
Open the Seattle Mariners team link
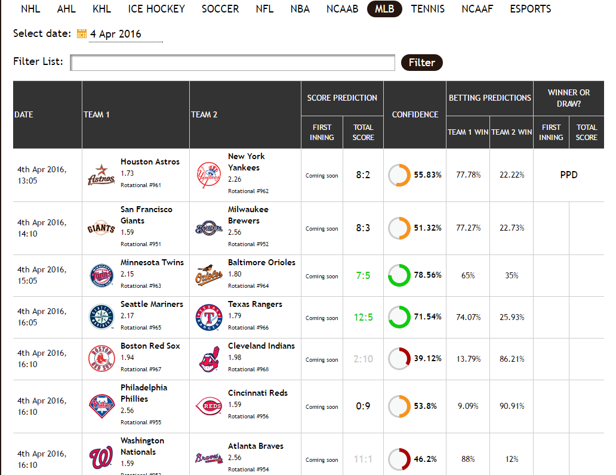(x=152, y=304)
